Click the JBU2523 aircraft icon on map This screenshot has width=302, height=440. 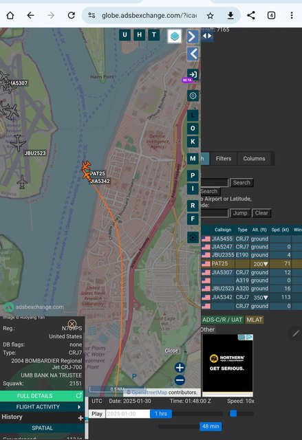18,142
